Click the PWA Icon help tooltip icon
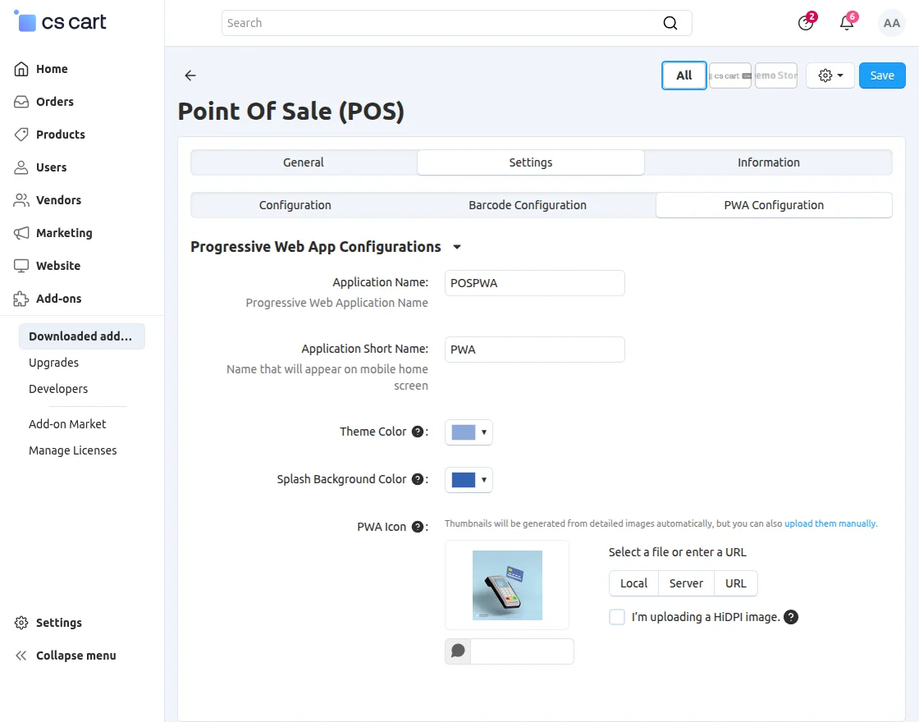This screenshot has width=919, height=722. 418,526
